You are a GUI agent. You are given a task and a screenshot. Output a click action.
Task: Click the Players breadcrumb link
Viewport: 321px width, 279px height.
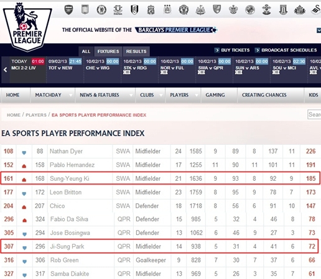[x=36, y=115]
